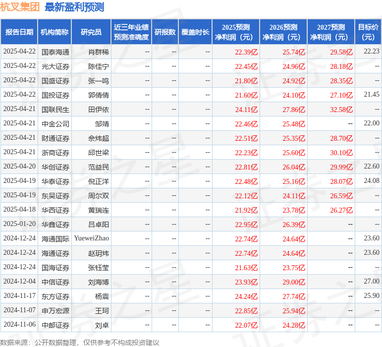
Task: Click target price 25.90
Action: [372, 296]
